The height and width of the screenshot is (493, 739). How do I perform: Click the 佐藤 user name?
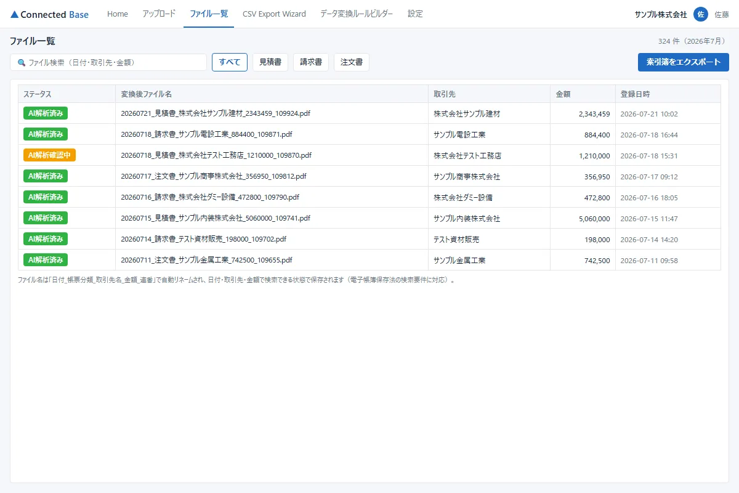[x=722, y=14]
